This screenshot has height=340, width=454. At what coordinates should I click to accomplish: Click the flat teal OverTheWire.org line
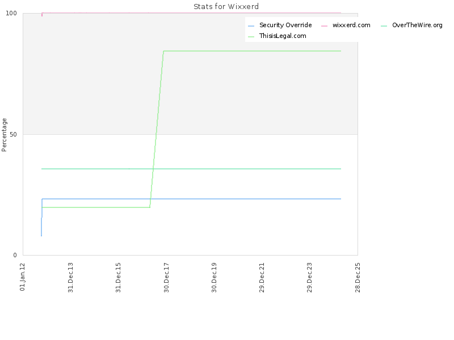pyautogui.click(x=227, y=169)
